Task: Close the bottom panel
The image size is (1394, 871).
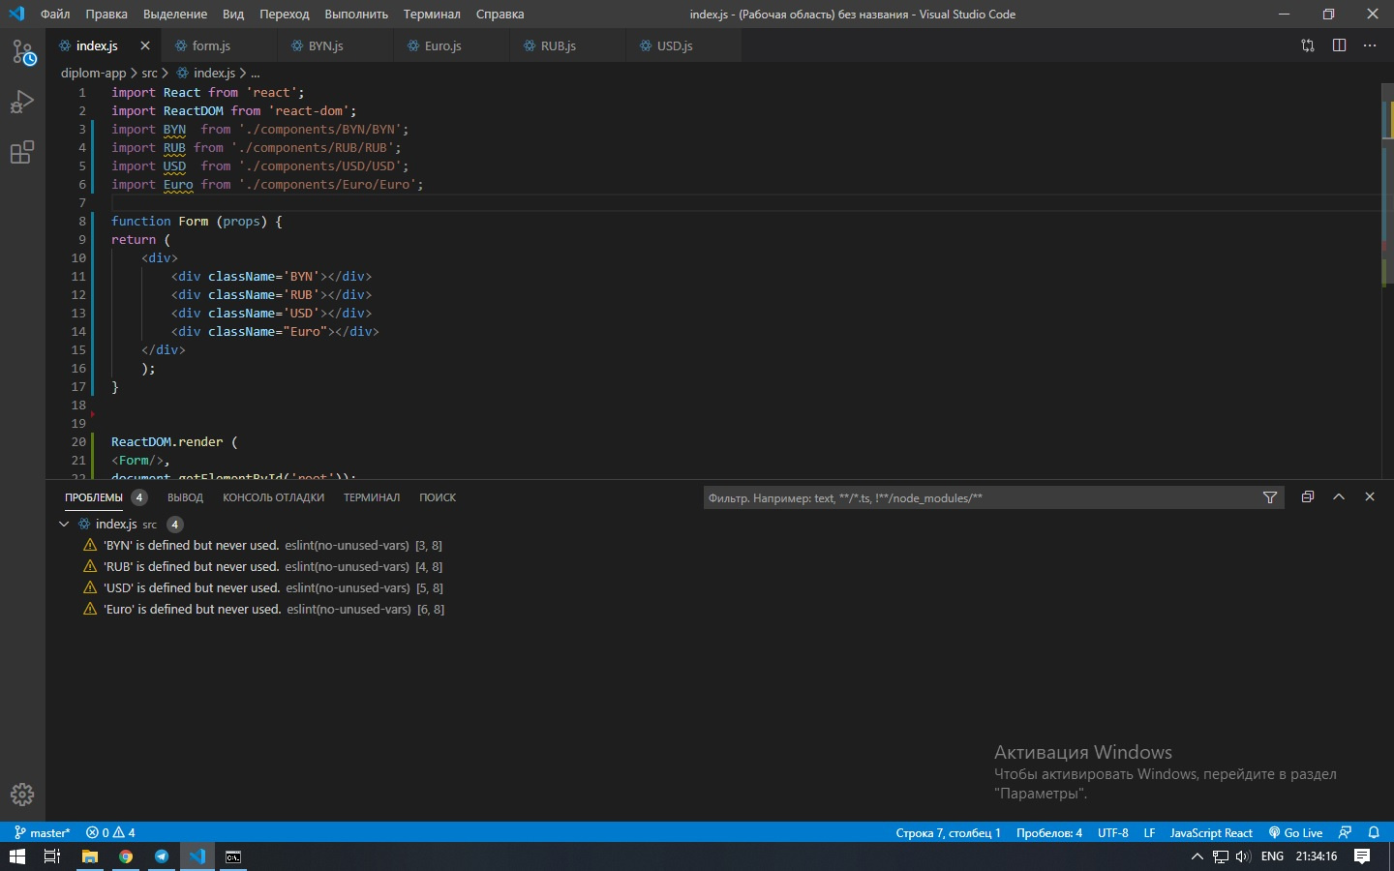Action: 1370,496
